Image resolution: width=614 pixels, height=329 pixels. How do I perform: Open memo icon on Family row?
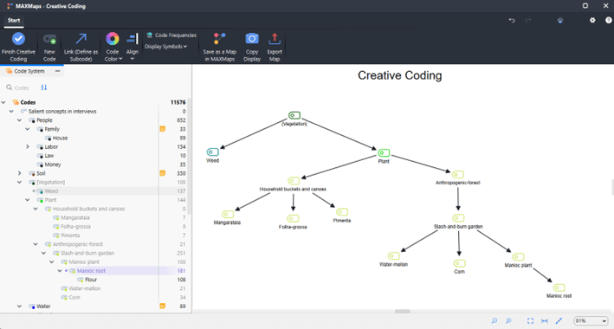pos(163,129)
